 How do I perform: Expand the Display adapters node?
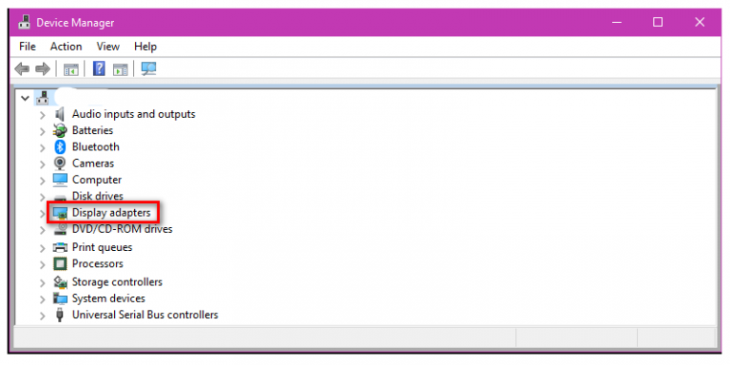(x=43, y=214)
